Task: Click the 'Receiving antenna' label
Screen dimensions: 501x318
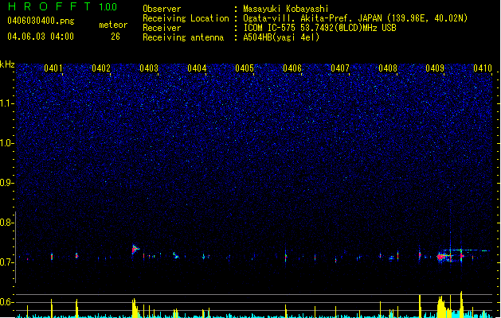Action: [183, 37]
